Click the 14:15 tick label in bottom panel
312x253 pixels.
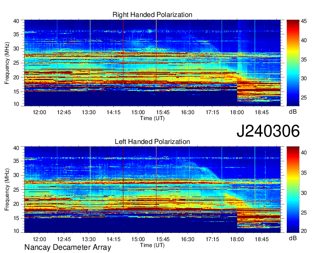113,239
